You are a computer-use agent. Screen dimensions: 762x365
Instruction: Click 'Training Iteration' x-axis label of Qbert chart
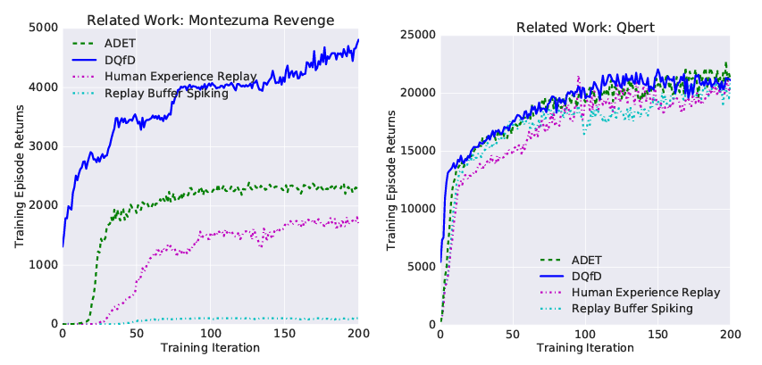point(585,348)
